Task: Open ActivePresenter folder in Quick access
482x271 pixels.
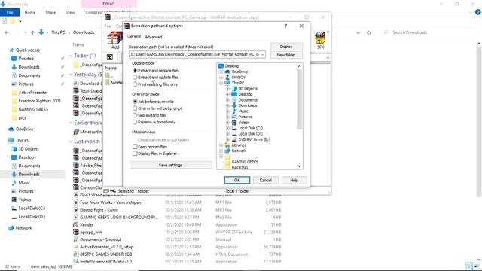Action: pos(33,93)
